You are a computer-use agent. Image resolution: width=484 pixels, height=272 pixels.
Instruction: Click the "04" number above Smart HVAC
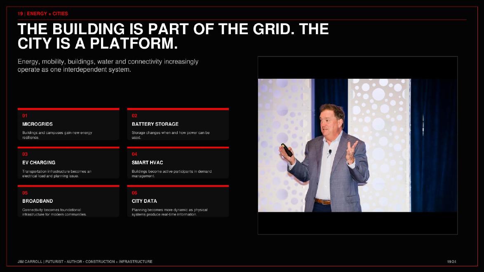[x=134, y=154]
